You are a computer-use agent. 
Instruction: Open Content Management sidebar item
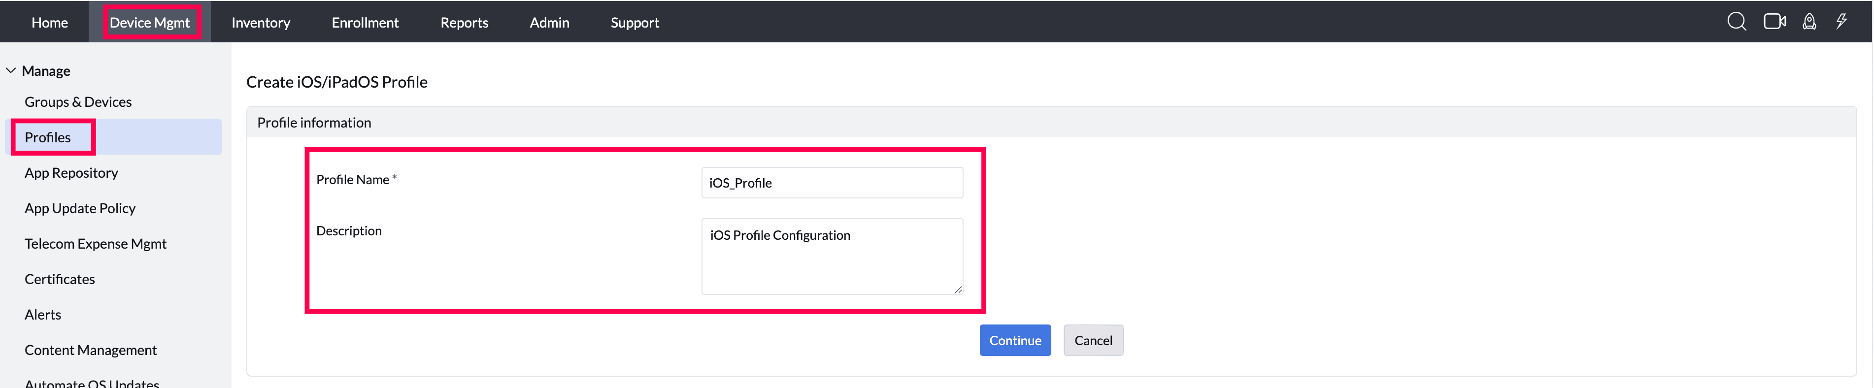pyautogui.click(x=90, y=350)
